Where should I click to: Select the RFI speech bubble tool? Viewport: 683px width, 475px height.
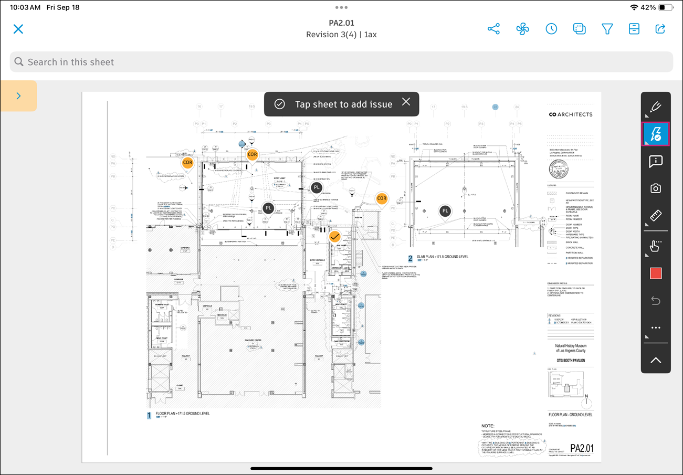(656, 161)
